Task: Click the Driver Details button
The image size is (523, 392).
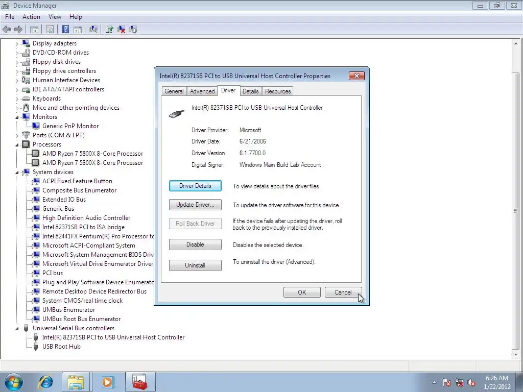Action: tap(195, 186)
